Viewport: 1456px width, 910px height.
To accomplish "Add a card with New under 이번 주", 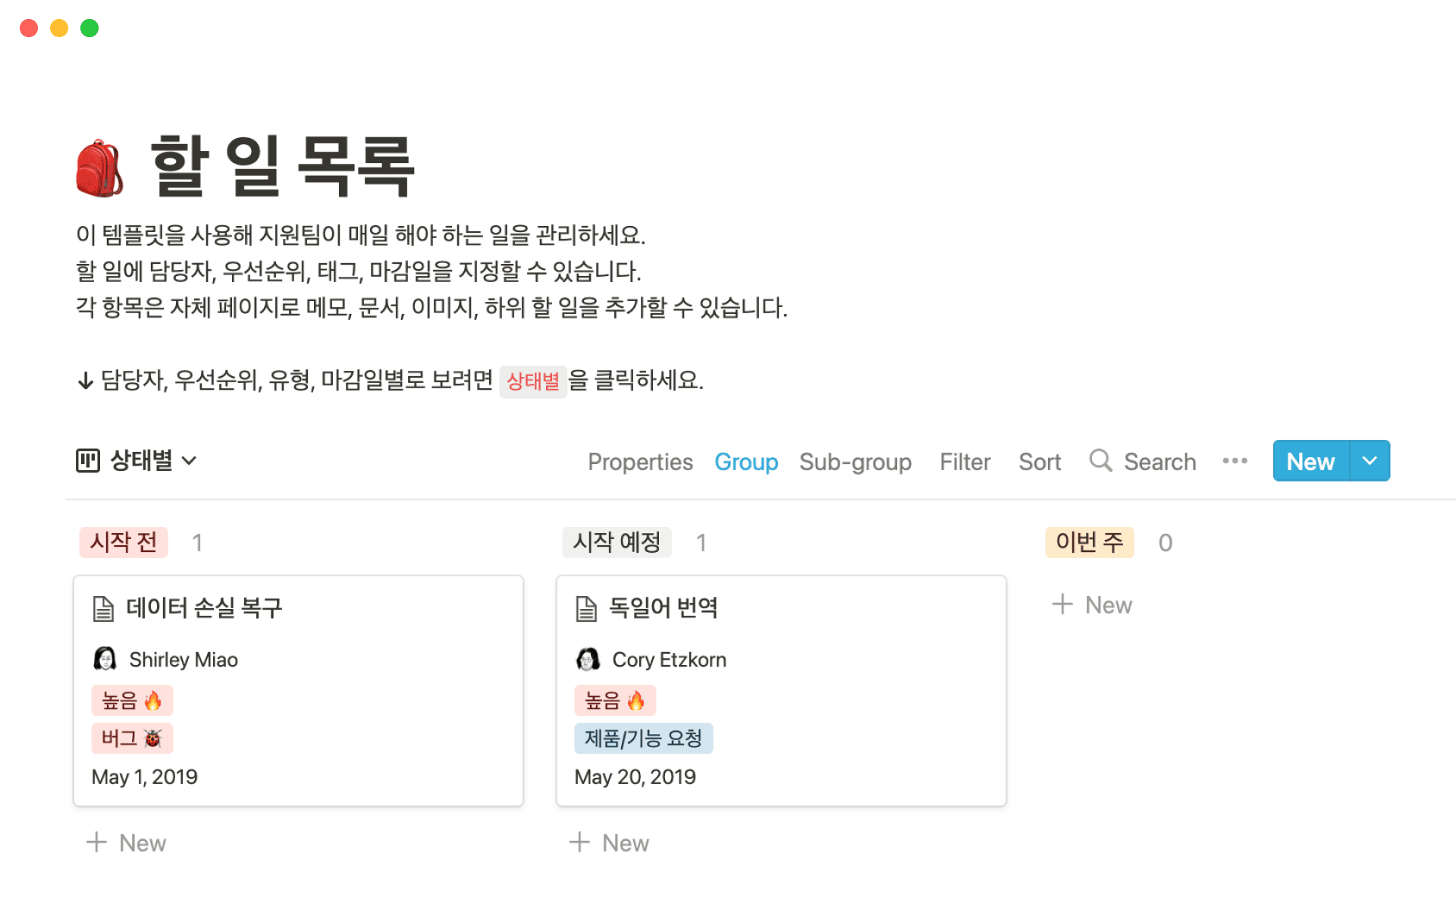I will (1092, 604).
